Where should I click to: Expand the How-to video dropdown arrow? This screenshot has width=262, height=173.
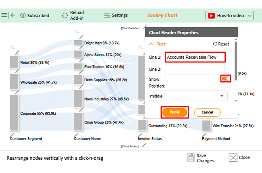(250, 16)
